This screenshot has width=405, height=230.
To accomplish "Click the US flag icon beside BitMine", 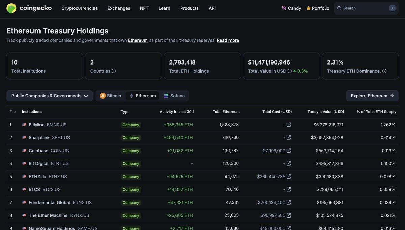I will coord(24,125).
